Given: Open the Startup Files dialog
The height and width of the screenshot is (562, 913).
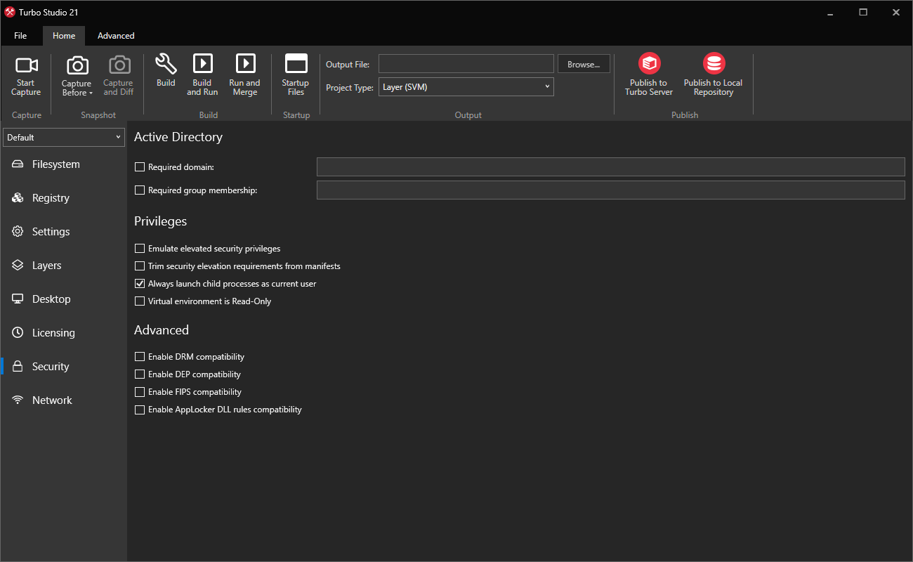Looking at the screenshot, I should 295,74.
